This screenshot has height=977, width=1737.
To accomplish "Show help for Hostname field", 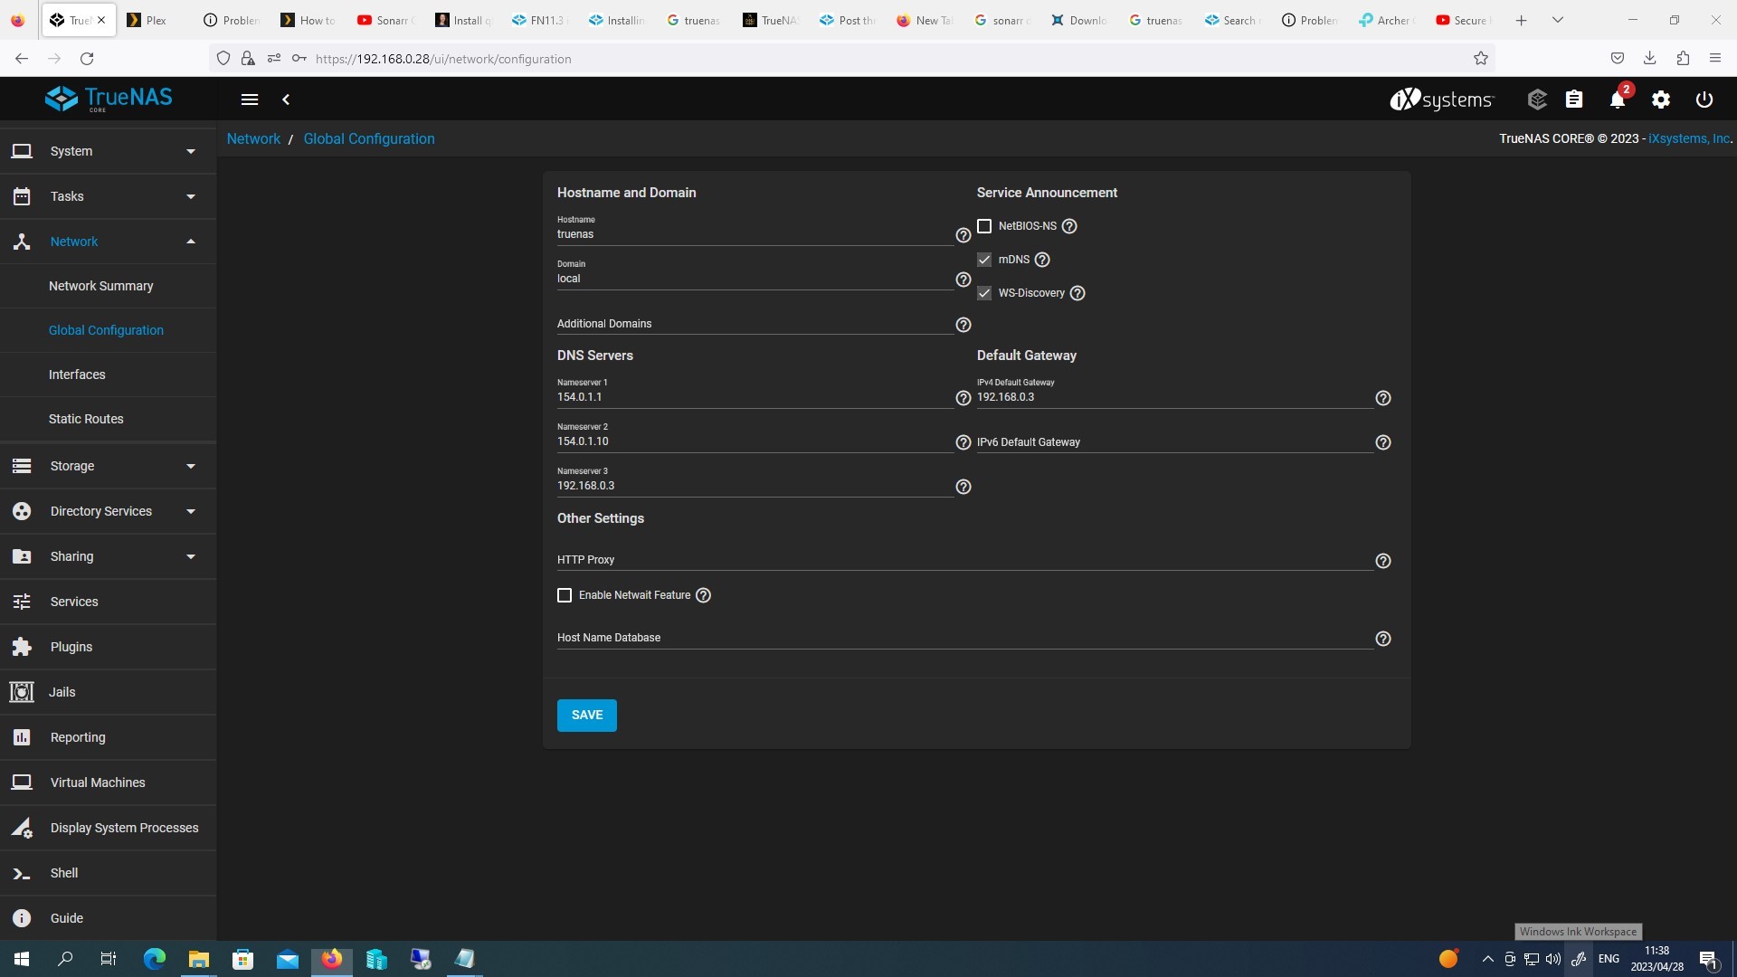I will (963, 235).
